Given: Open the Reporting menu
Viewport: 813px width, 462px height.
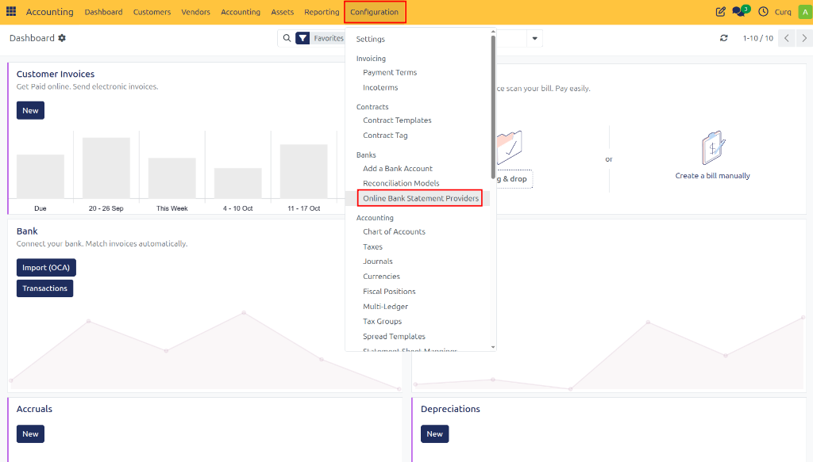Looking at the screenshot, I should tap(322, 11).
